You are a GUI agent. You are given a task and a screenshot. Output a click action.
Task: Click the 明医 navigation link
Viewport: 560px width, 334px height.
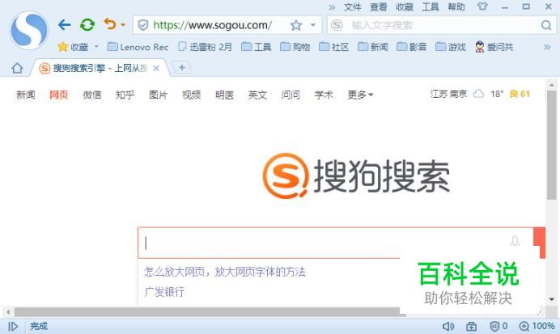[x=224, y=95]
